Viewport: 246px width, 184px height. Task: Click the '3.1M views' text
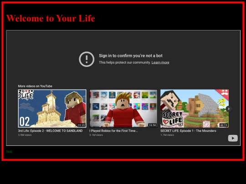point(96,135)
